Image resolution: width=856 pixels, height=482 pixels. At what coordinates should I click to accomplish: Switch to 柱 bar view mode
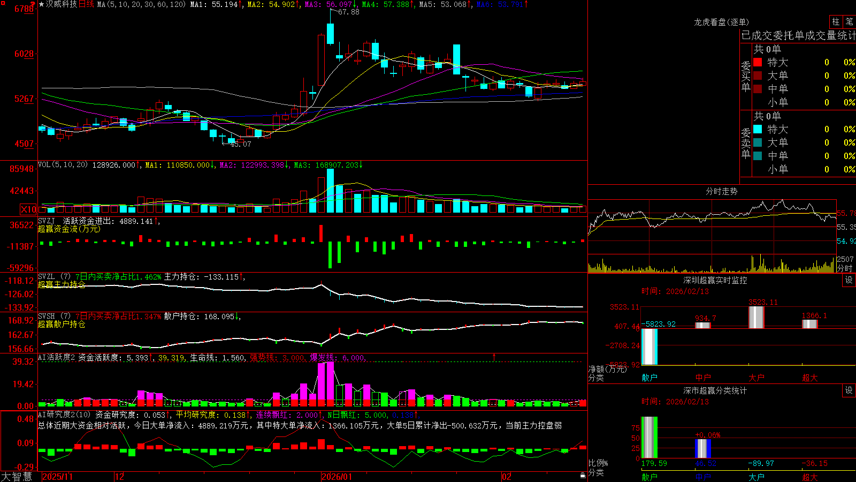836,22
